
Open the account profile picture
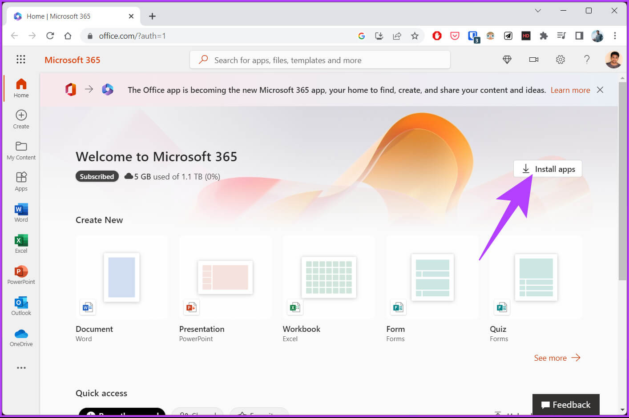pos(613,60)
